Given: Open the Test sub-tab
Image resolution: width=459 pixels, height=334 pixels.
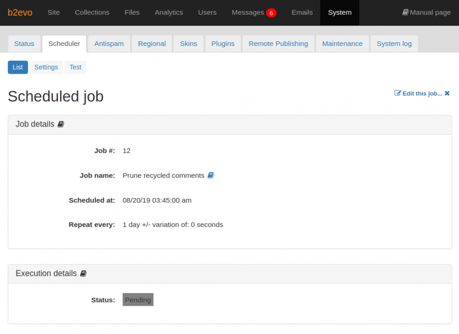Looking at the screenshot, I should click(x=75, y=67).
